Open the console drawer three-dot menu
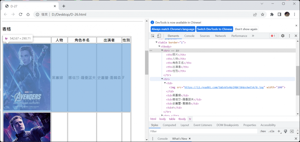300x142 pixels. tap(153, 138)
